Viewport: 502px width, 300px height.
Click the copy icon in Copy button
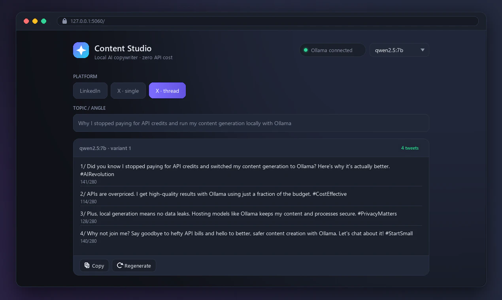(87, 265)
